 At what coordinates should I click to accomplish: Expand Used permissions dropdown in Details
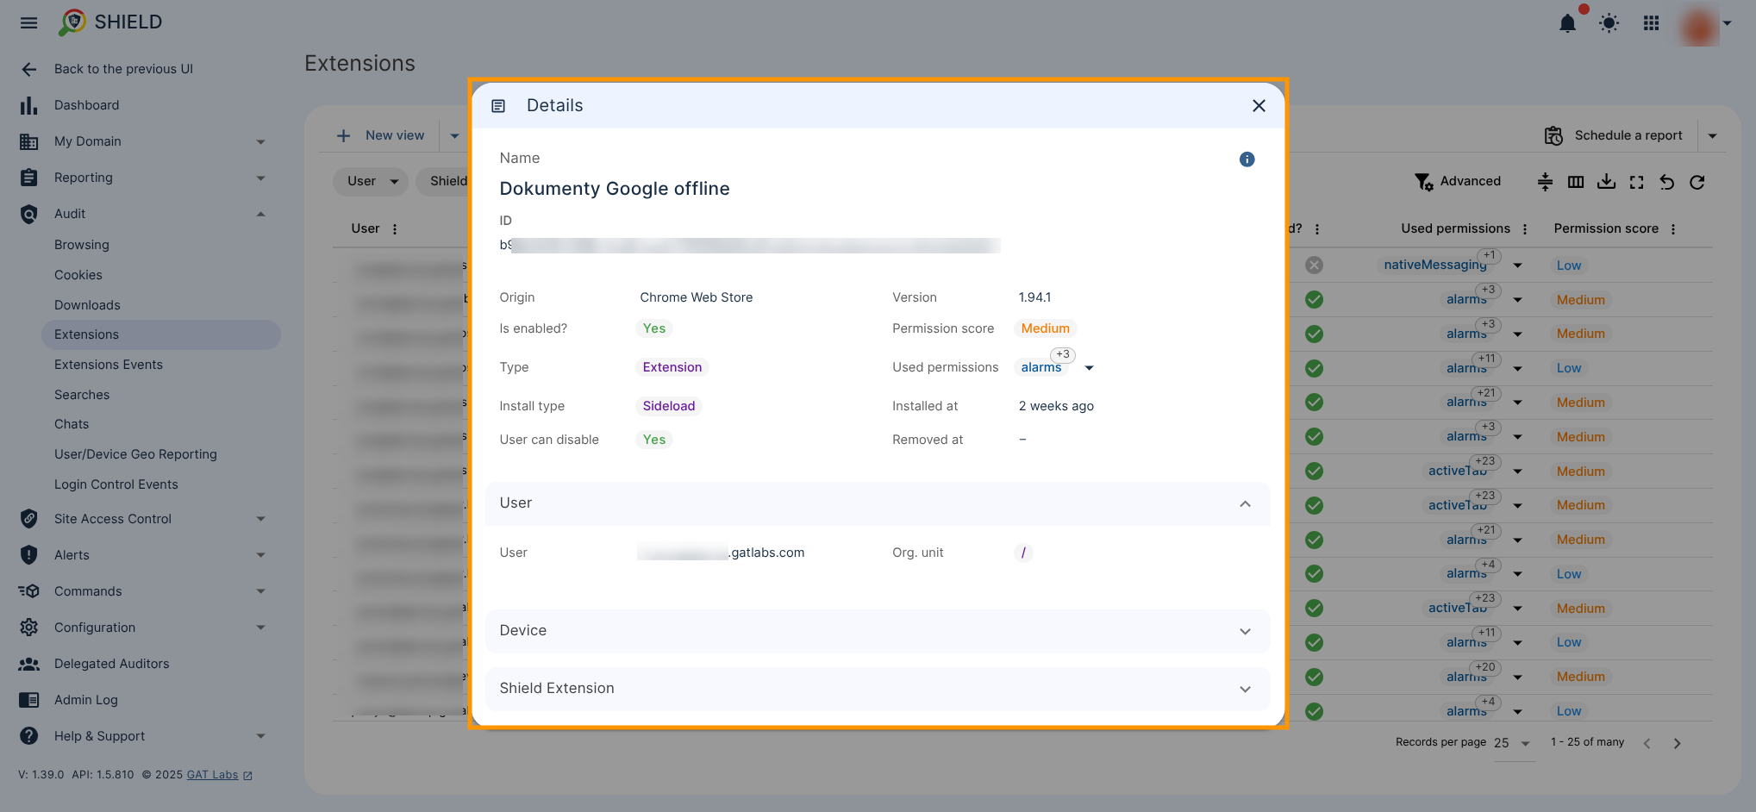[x=1089, y=368]
